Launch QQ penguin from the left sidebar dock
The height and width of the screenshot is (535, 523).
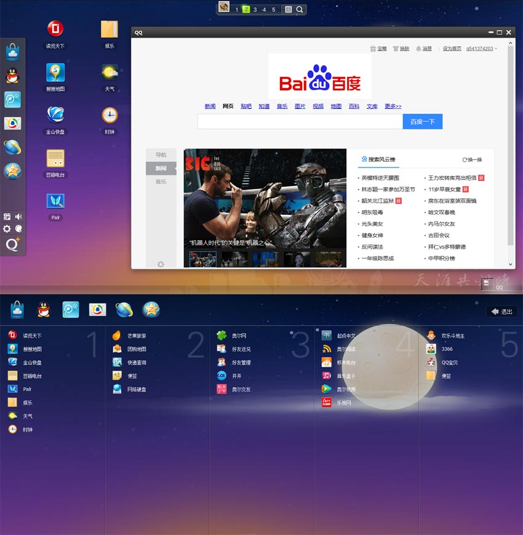[x=13, y=76]
